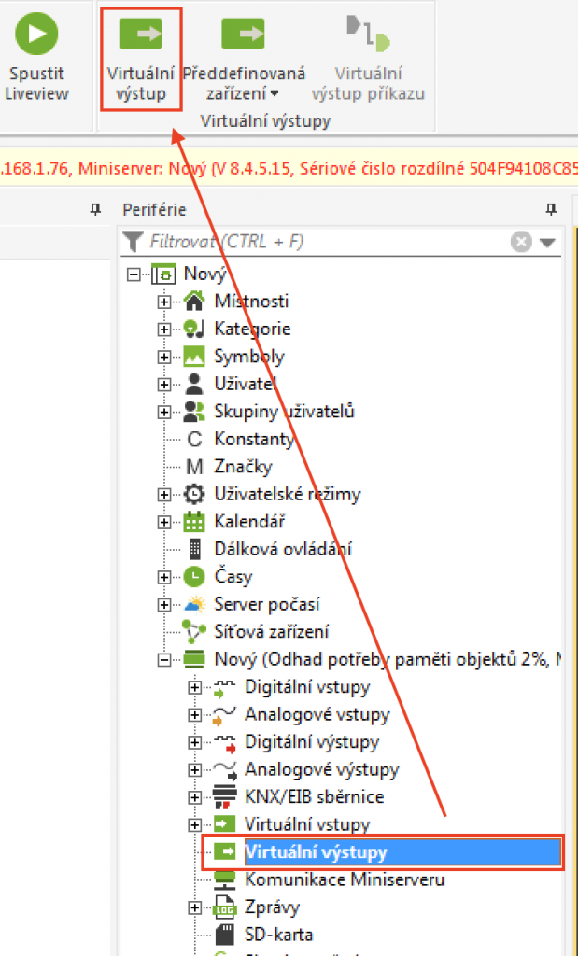Expand the Místnosti tree node
Image resolution: width=578 pixels, height=956 pixels.
click(164, 302)
